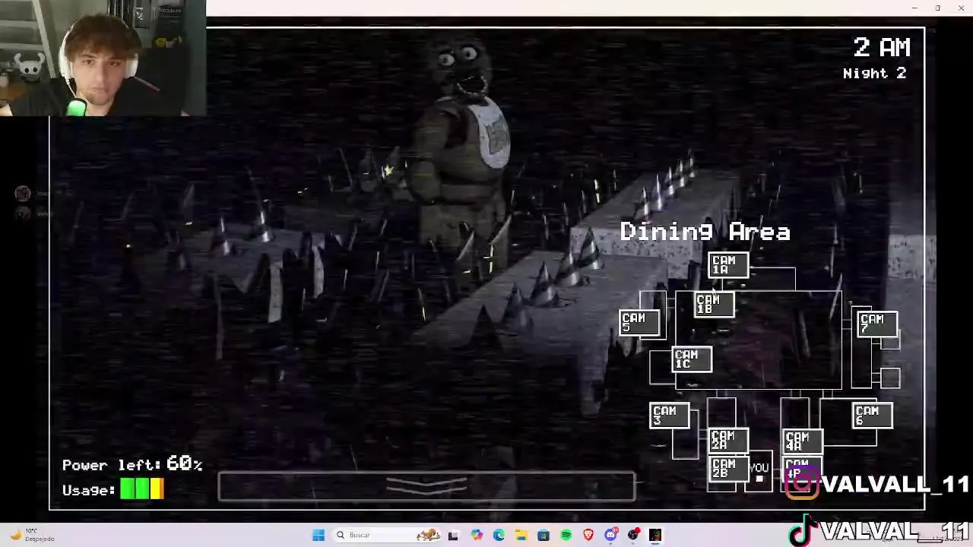Lower the camera monitor with the flip bar
Screen dimensions: 973x547
[x=426, y=487]
